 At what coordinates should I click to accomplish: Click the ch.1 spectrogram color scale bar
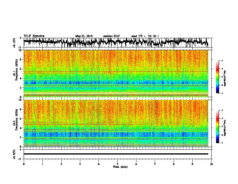tap(218, 77)
